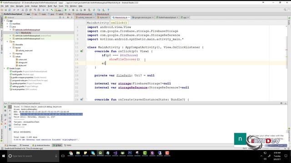Click the green Run app toolbar icon
The image size is (291, 163).
[65, 10]
